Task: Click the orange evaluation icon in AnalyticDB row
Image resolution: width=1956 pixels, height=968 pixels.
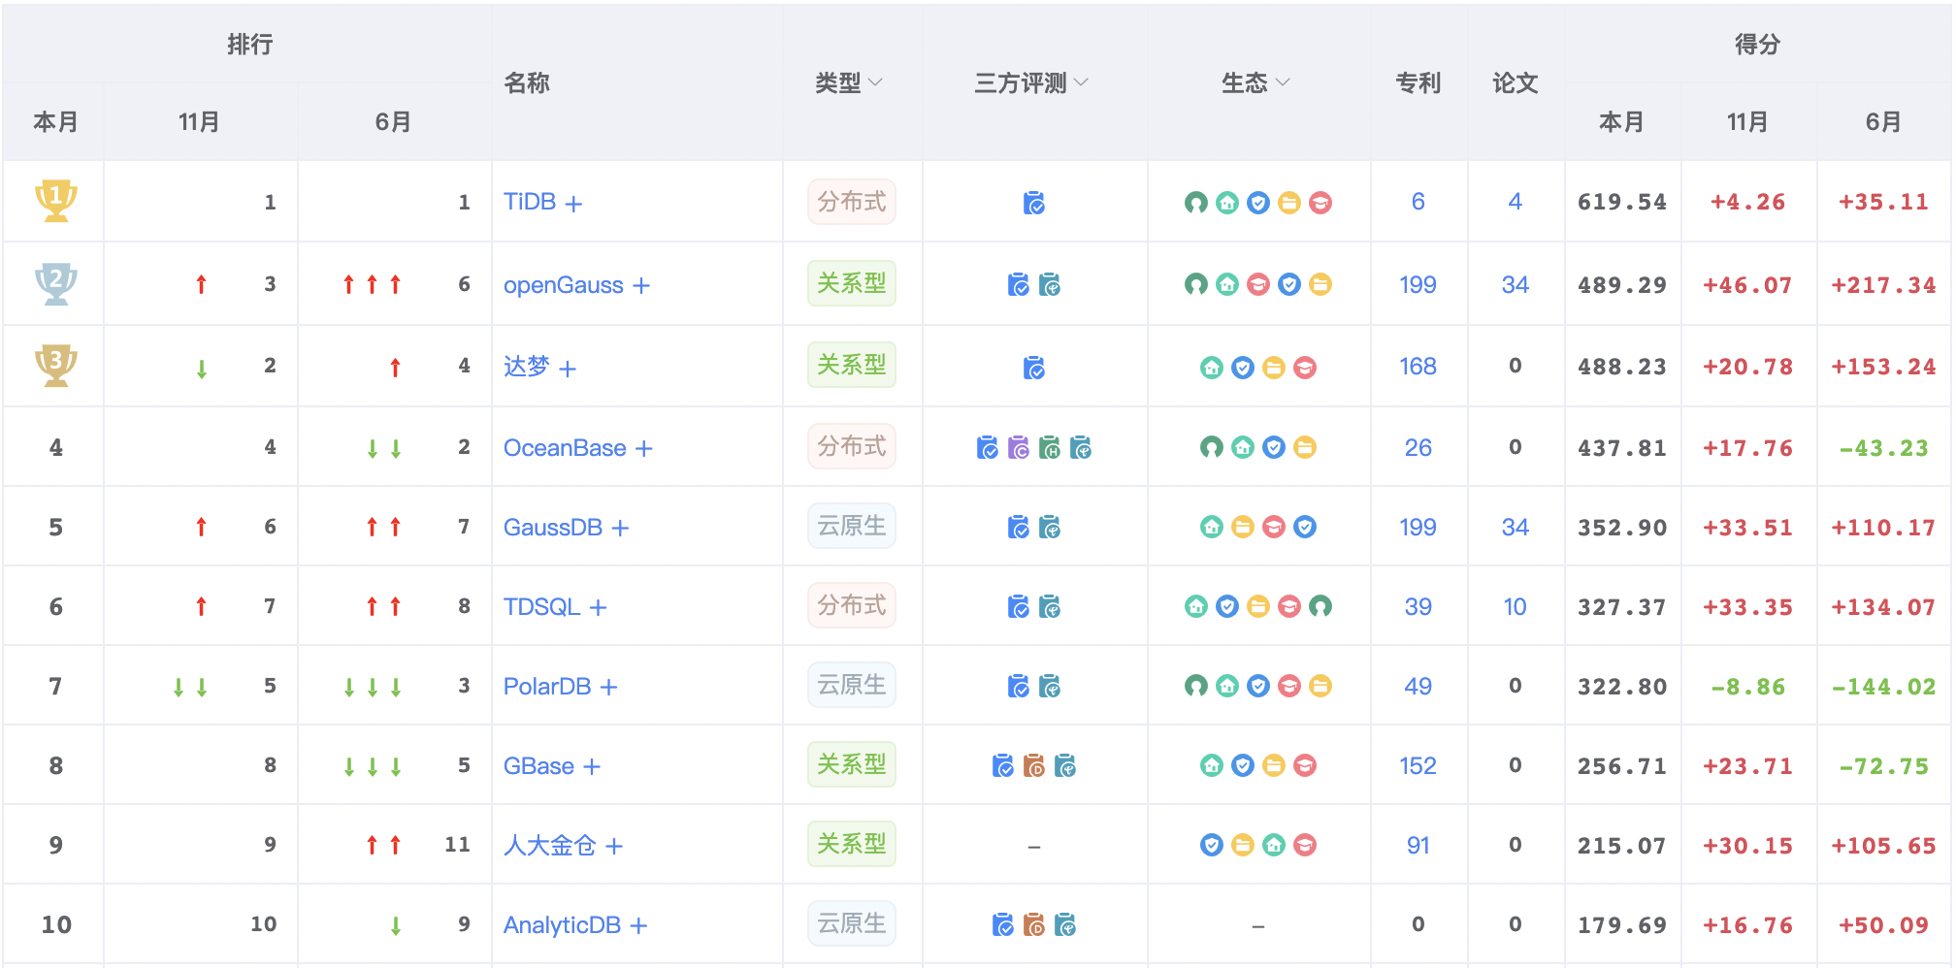Action: coord(1033,924)
